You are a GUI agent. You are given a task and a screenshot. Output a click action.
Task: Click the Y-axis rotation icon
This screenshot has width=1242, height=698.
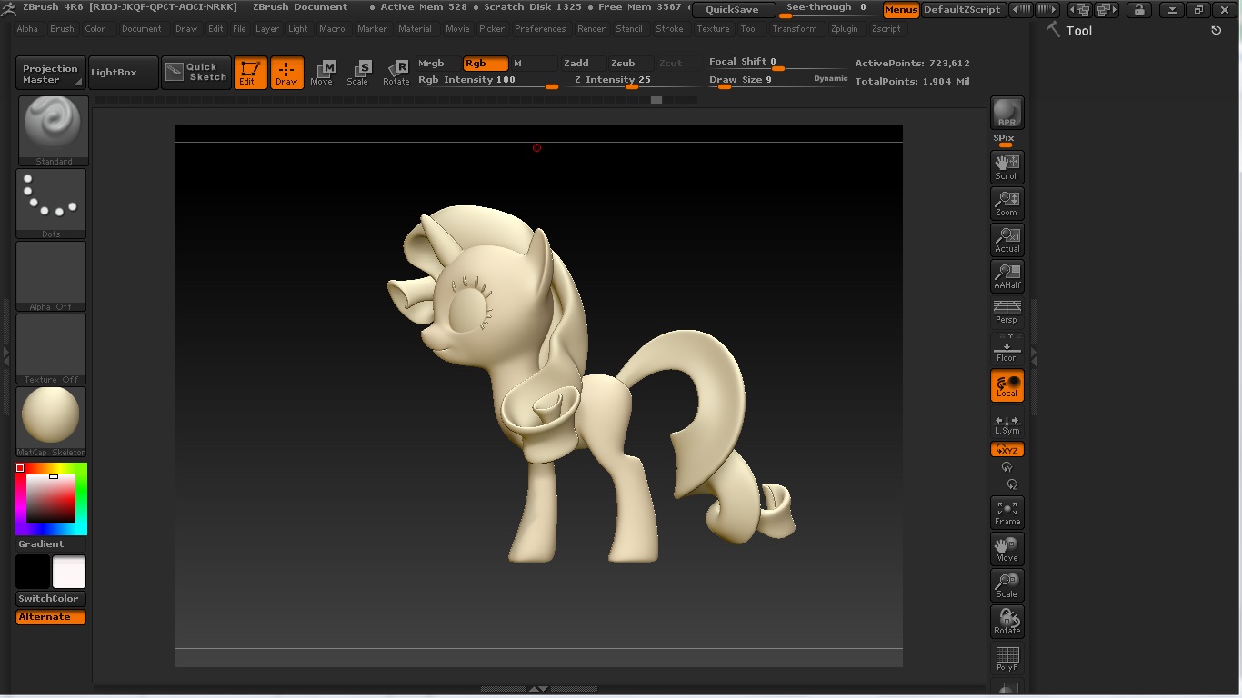(1007, 467)
